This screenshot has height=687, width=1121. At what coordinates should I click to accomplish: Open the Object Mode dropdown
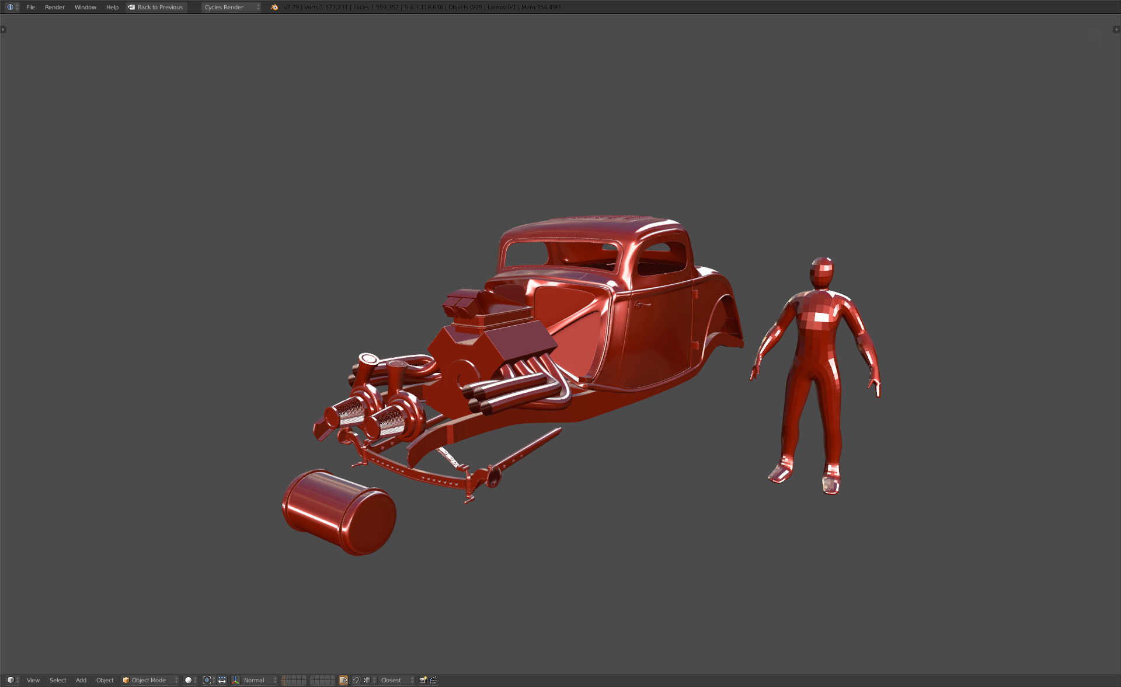pos(150,680)
